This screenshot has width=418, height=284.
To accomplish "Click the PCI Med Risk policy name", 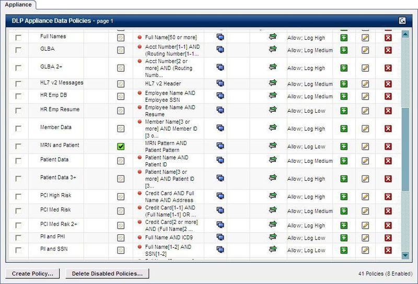I will tap(55, 209).
